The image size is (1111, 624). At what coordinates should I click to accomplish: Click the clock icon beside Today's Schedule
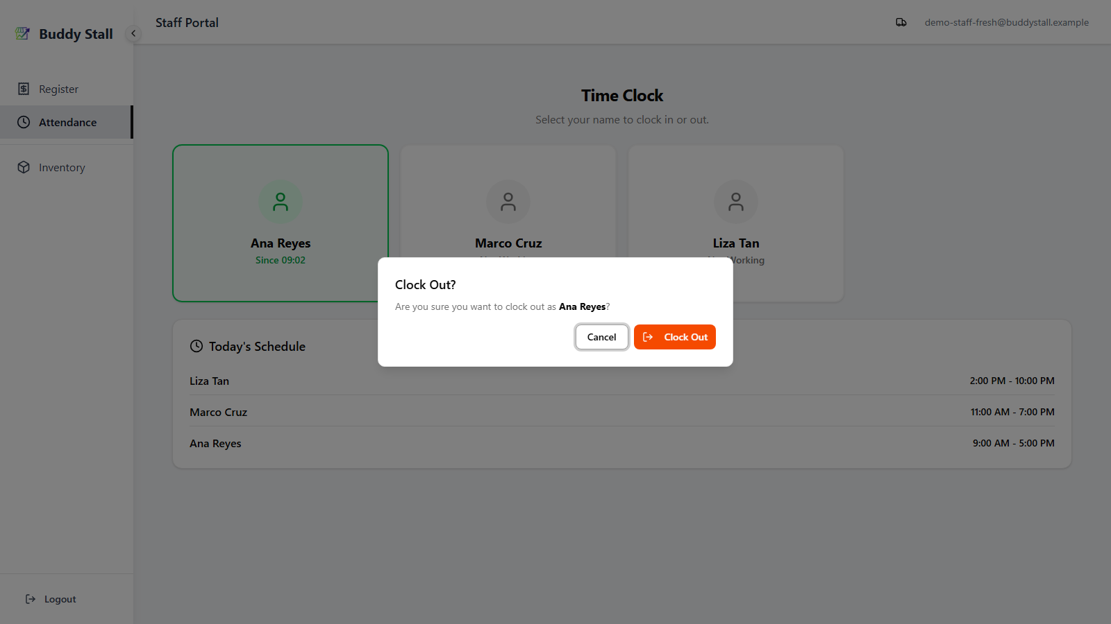[197, 346]
